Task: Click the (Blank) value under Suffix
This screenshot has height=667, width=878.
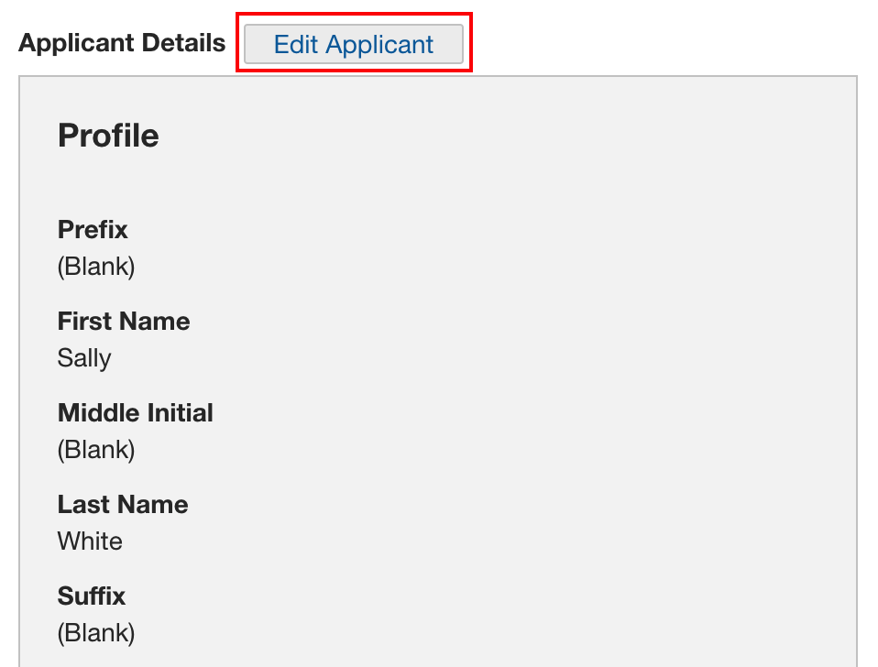Action: 96,633
